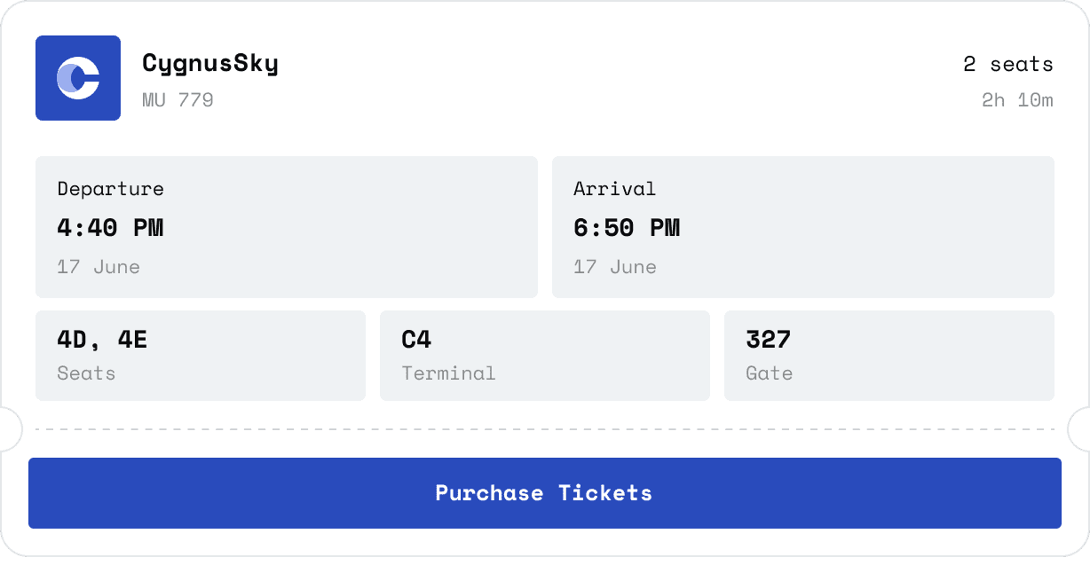Click the Departure heading label

(111, 189)
